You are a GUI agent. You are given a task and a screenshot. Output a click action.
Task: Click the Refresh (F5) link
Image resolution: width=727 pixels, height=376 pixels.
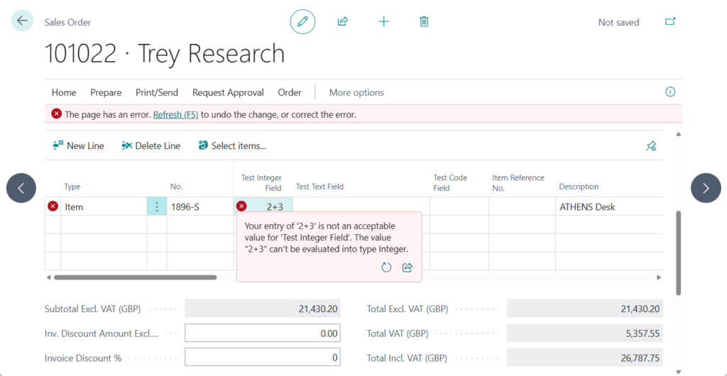click(175, 114)
